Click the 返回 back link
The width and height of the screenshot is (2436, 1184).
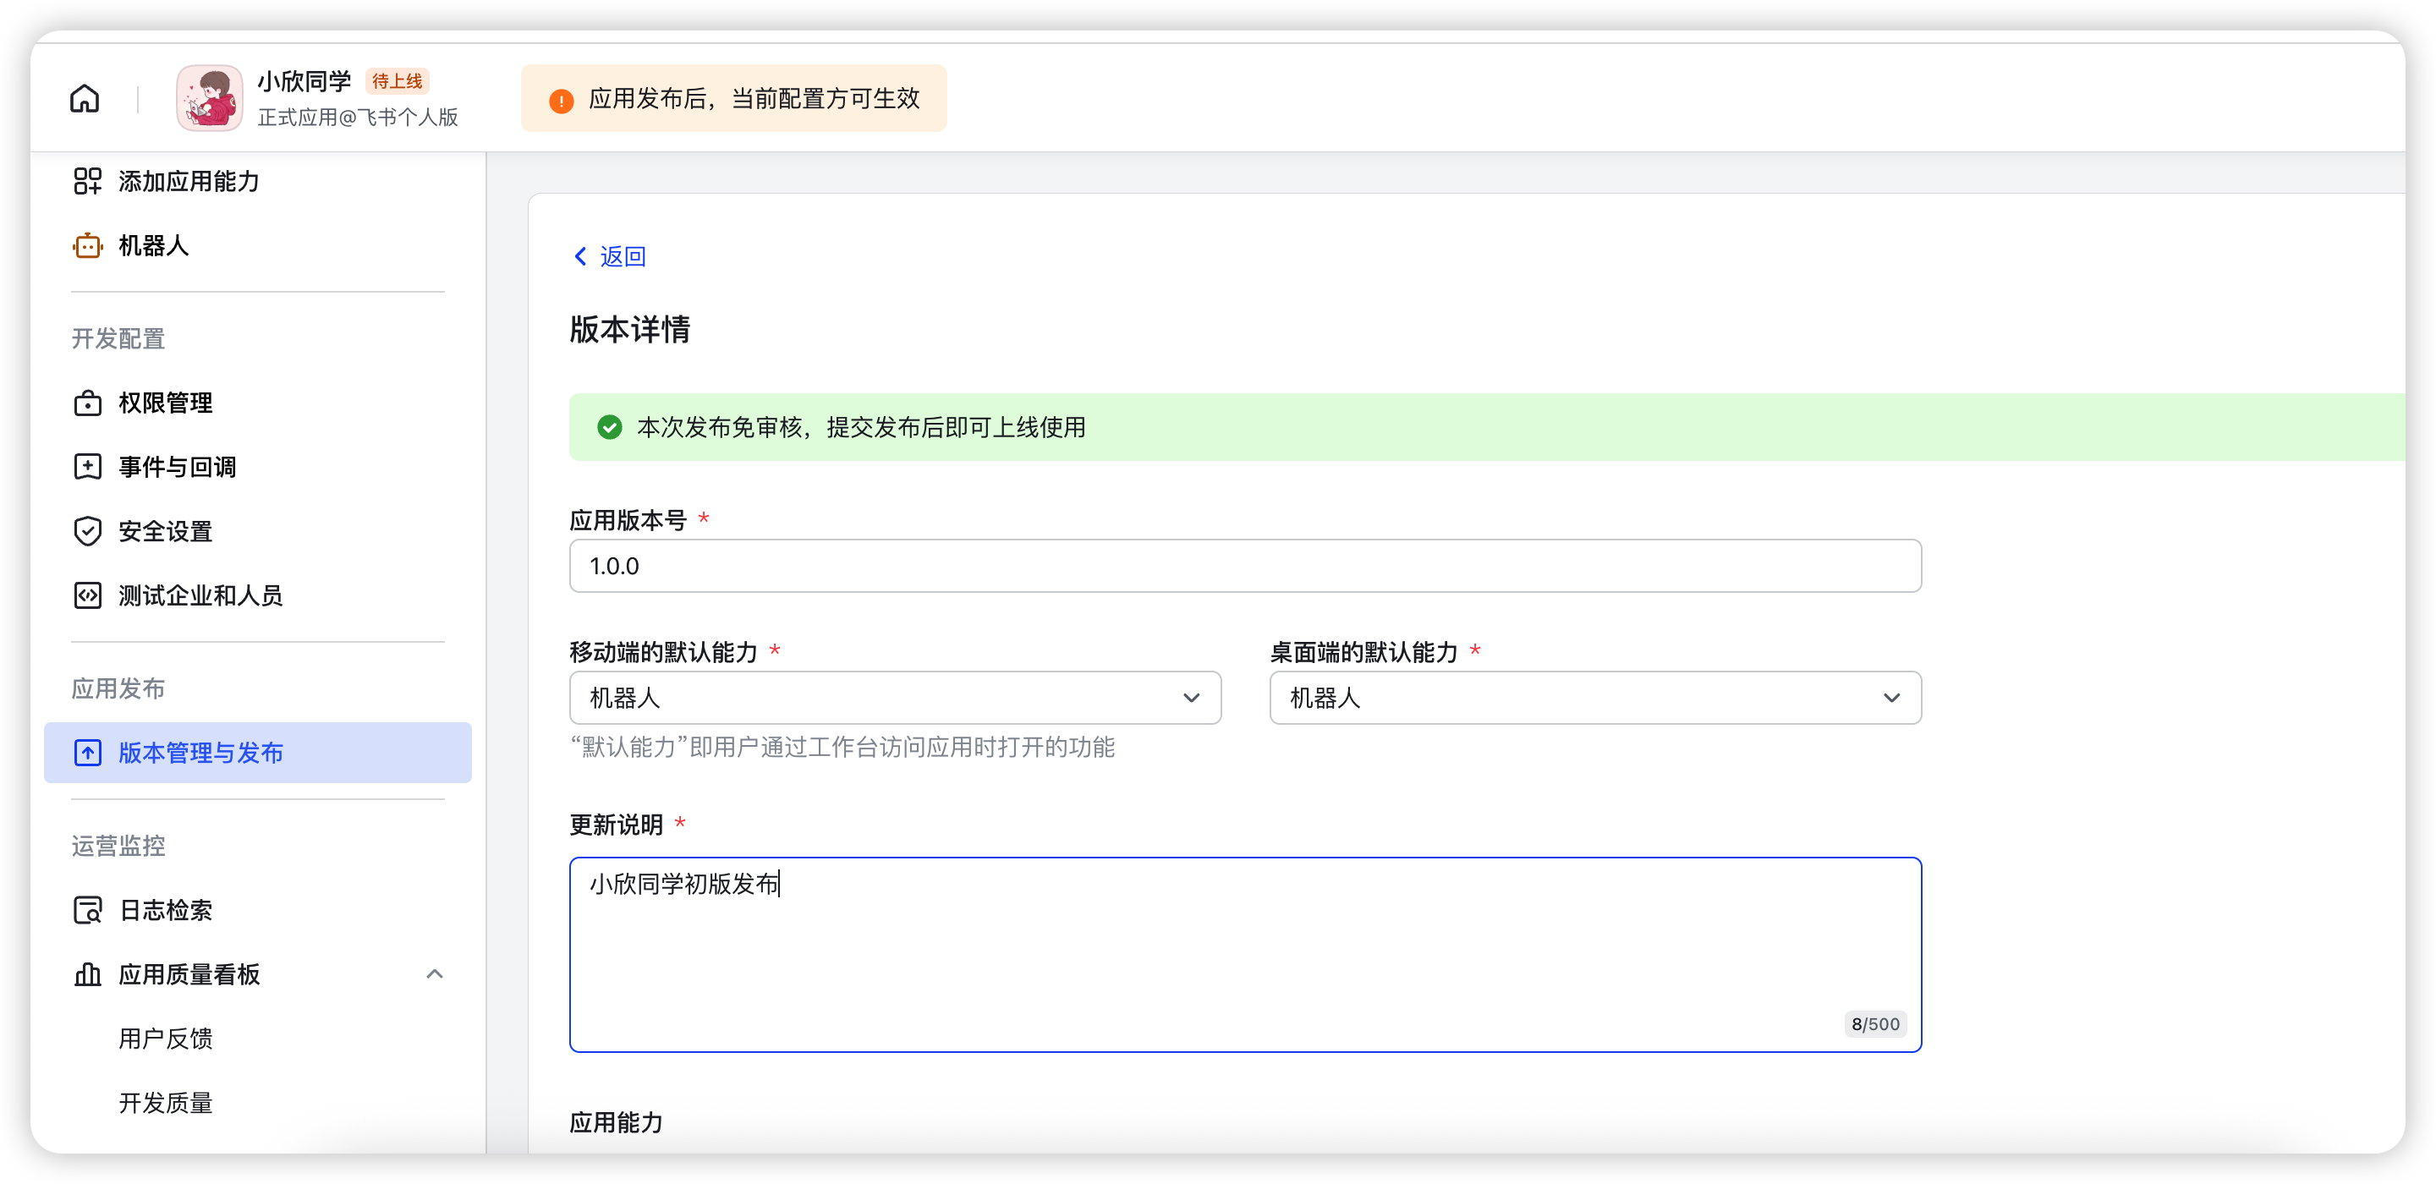point(610,256)
